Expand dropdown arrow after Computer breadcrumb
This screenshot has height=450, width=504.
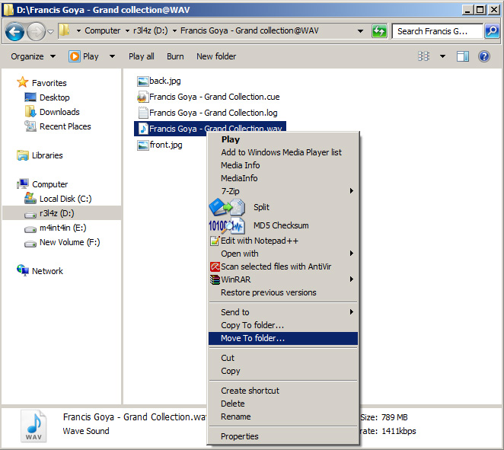pyautogui.click(x=127, y=31)
